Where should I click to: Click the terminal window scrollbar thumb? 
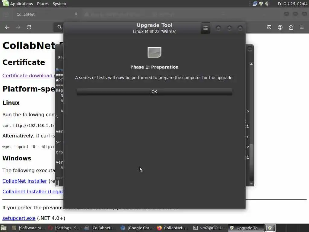pos(251,163)
